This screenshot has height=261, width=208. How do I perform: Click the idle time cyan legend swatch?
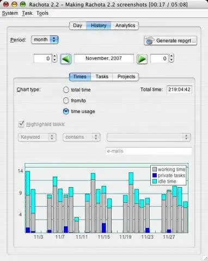pyautogui.click(x=155, y=181)
